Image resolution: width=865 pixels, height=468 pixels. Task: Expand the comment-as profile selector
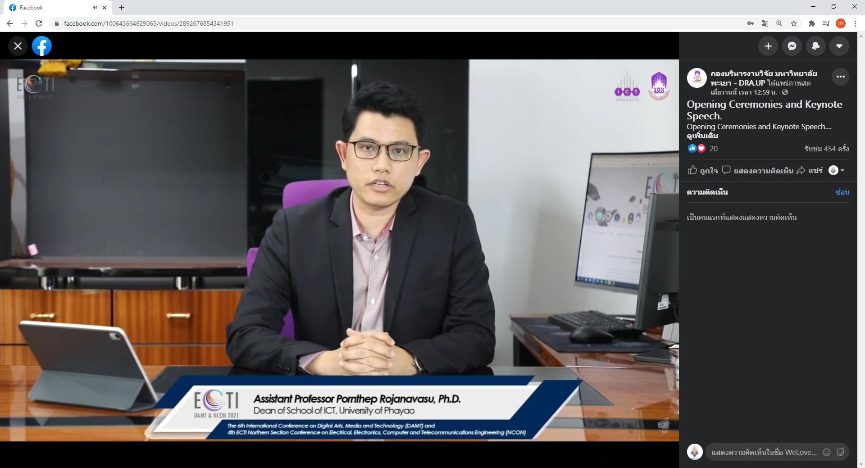pyautogui.click(x=837, y=170)
